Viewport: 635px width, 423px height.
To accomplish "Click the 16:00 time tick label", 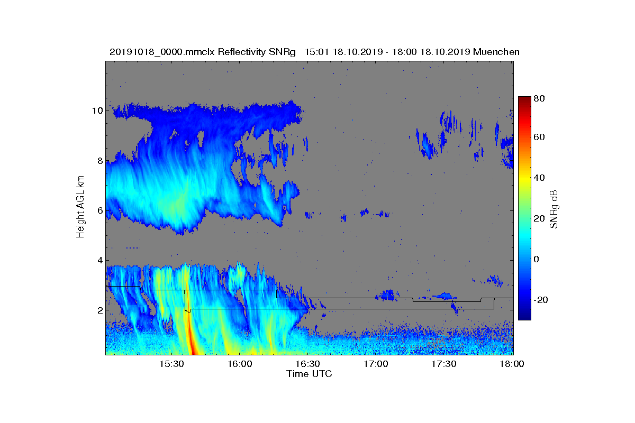I will (x=239, y=364).
